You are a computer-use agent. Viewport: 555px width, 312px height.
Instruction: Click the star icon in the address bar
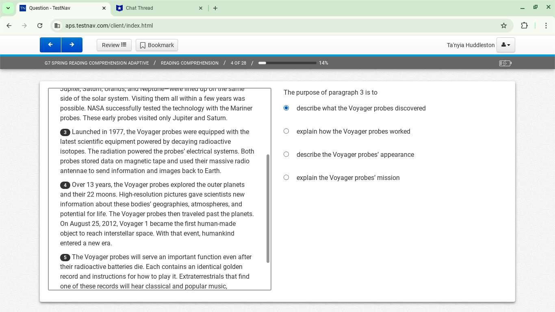click(x=504, y=25)
